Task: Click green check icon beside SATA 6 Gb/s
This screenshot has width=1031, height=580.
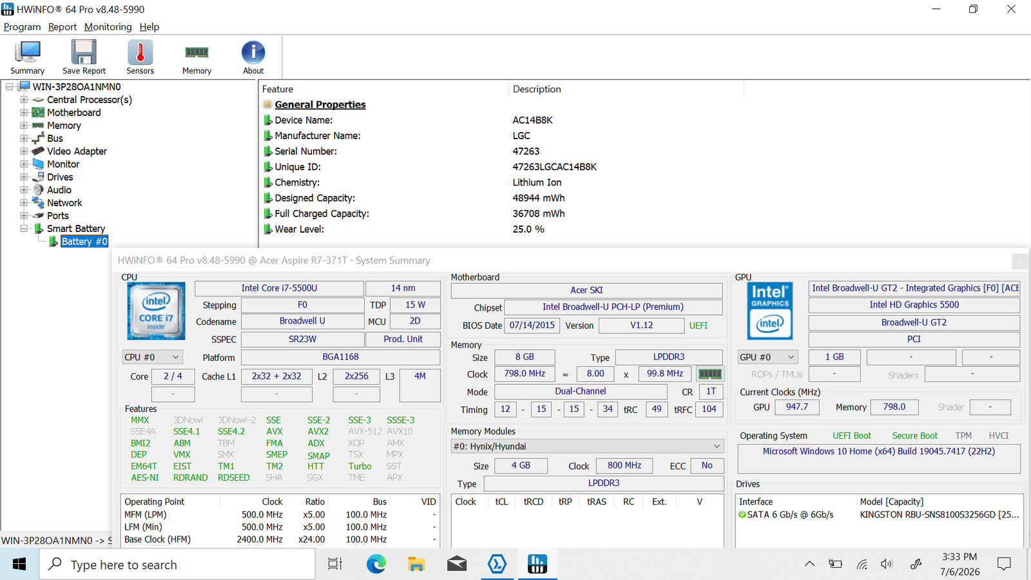Action: click(742, 515)
